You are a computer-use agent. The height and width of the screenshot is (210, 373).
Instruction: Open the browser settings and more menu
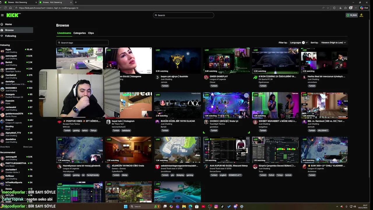(x=356, y=8)
